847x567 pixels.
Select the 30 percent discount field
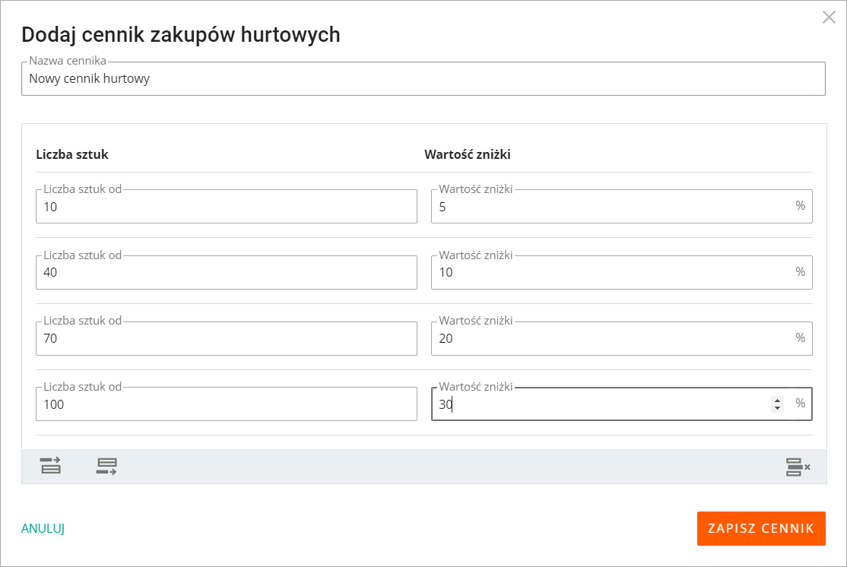click(601, 404)
